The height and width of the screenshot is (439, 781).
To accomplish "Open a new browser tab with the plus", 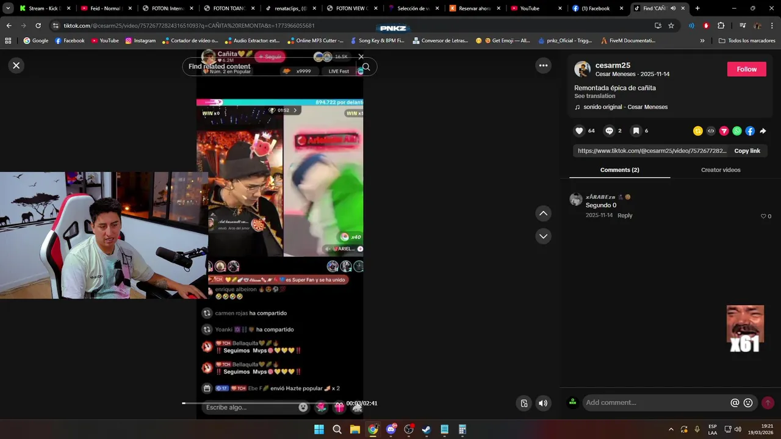I will coord(697,9).
